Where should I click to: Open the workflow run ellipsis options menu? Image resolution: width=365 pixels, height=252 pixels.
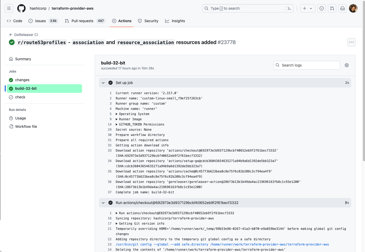[x=351, y=42]
